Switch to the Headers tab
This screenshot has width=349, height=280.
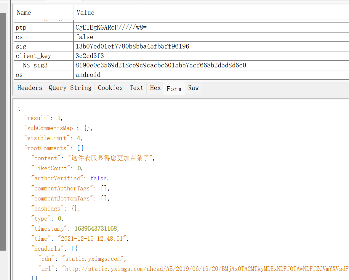[x=30, y=88]
